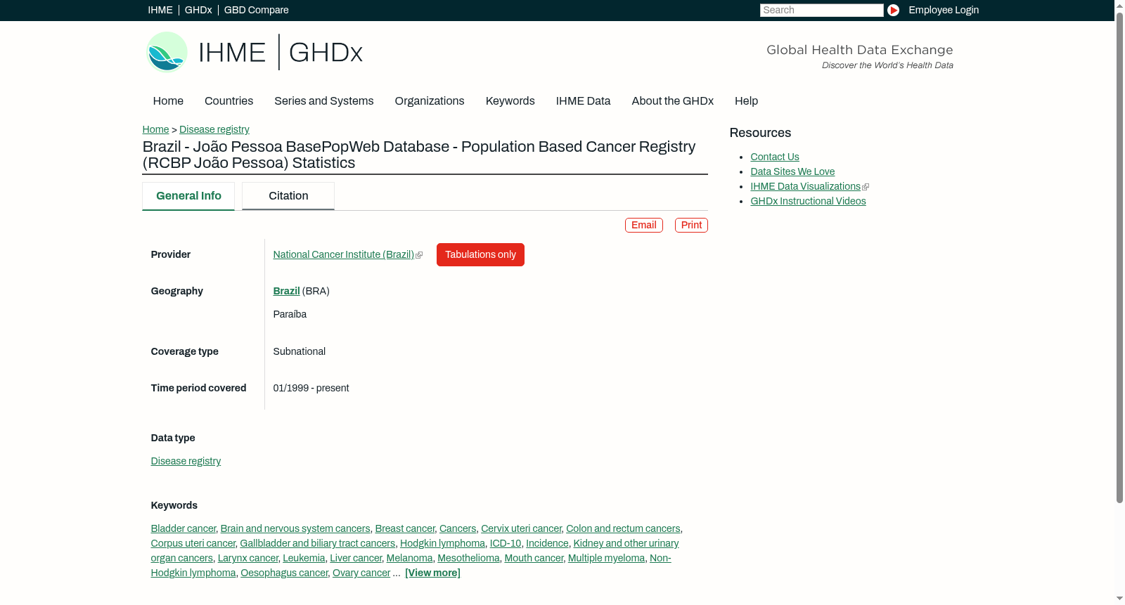The image size is (1125, 605).
Task: Click the GHDx logo text
Action: coord(326,53)
